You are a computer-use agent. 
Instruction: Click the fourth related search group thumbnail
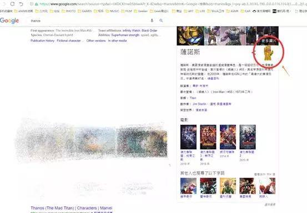(x=248, y=186)
